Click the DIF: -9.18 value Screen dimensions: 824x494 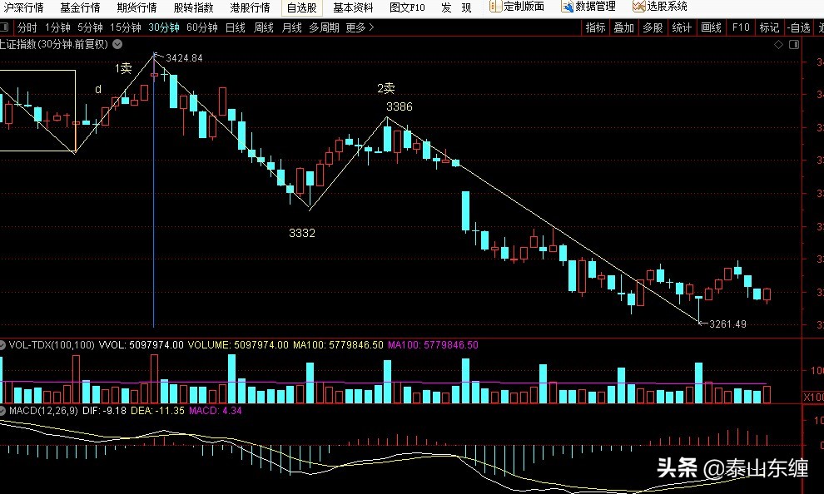[x=105, y=411]
